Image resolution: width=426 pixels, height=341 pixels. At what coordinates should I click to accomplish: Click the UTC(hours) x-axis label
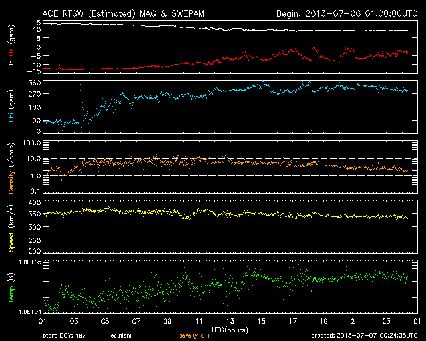[x=230, y=330]
